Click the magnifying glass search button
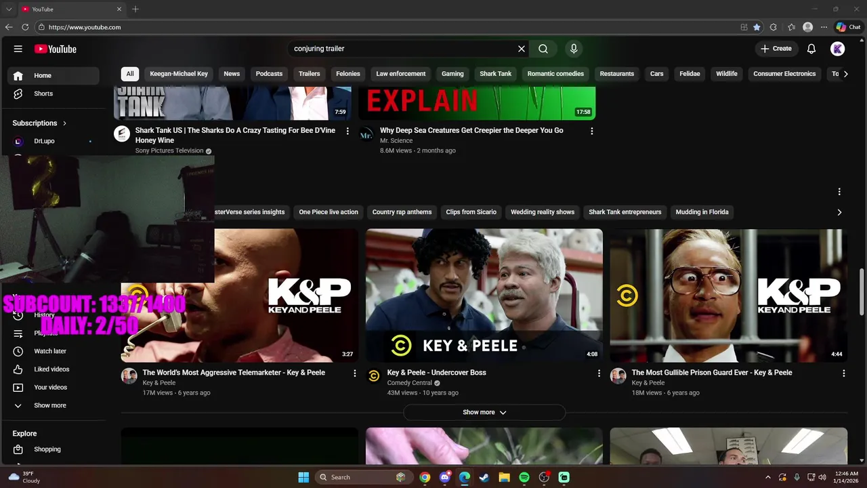867x488 pixels. [x=543, y=49]
